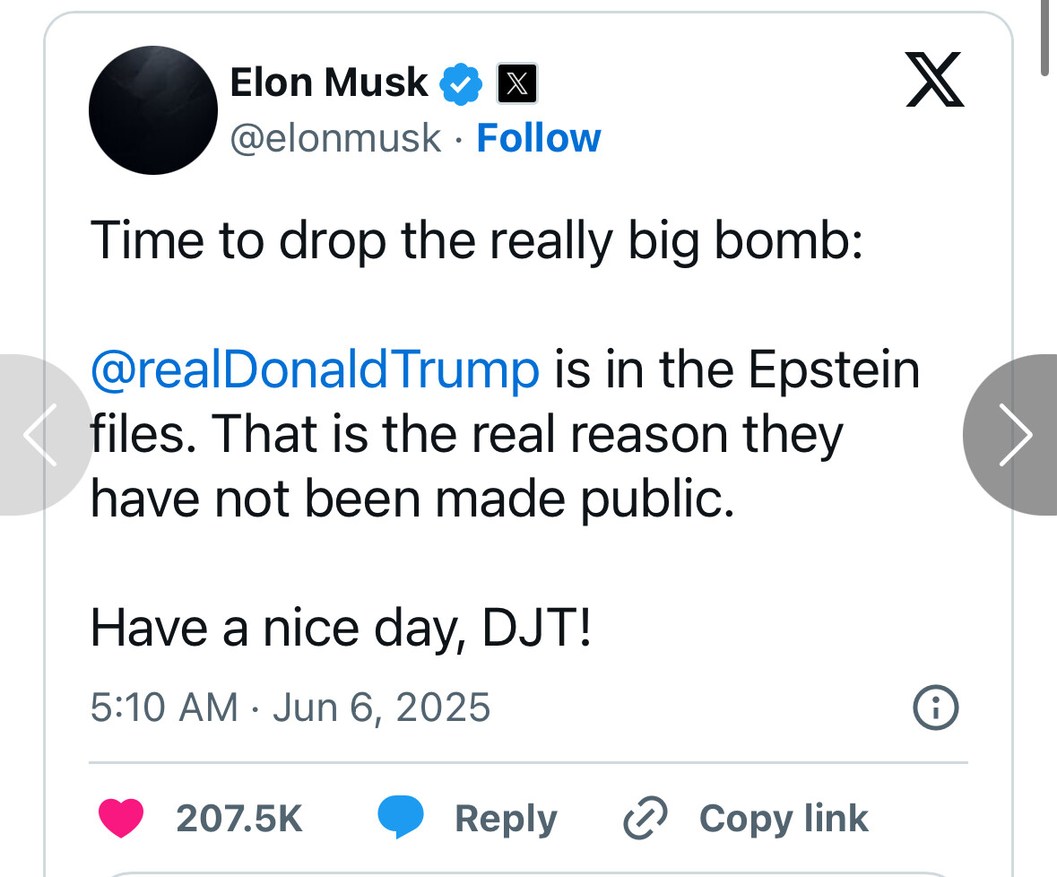Like the post with the pink heart
1057x877 pixels.
pos(121,818)
